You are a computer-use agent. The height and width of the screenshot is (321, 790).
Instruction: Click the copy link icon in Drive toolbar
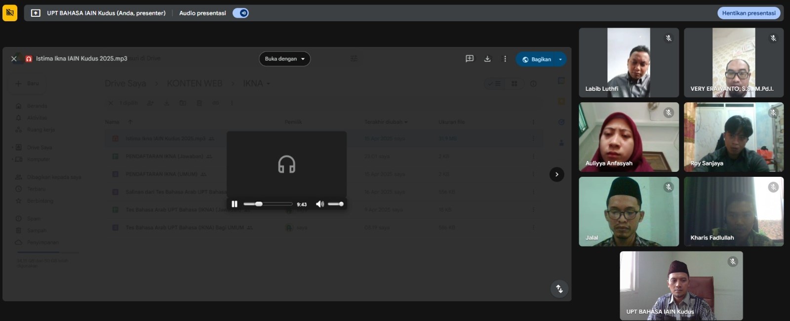(x=215, y=103)
